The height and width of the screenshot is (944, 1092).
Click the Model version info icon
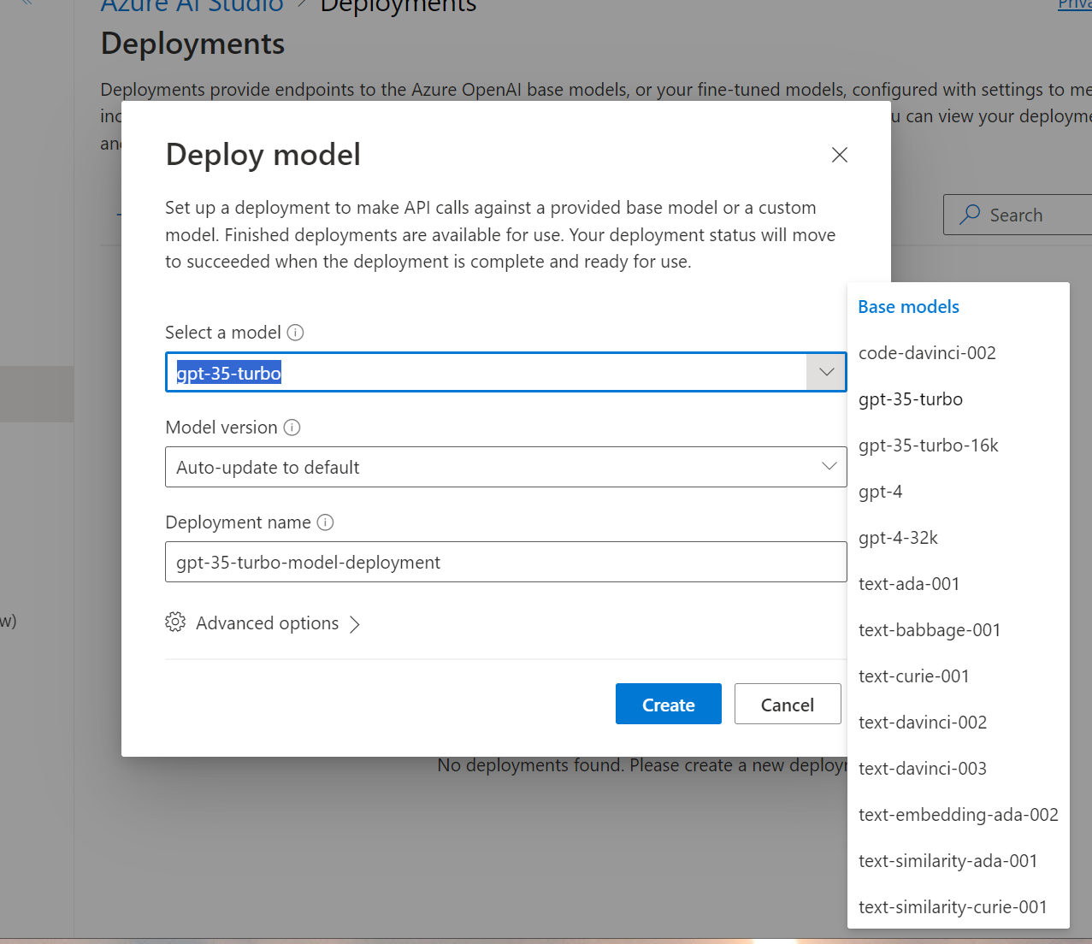[x=292, y=428]
